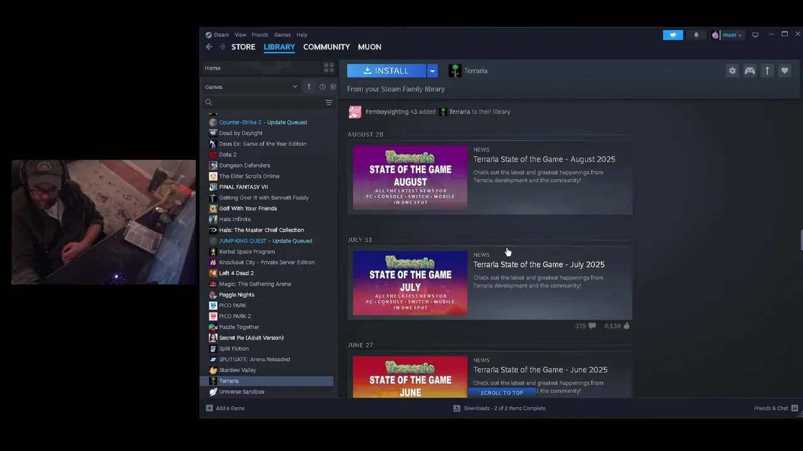This screenshot has width=803, height=451.
Task: Toggle the recent activity clock filter
Action: point(322,87)
